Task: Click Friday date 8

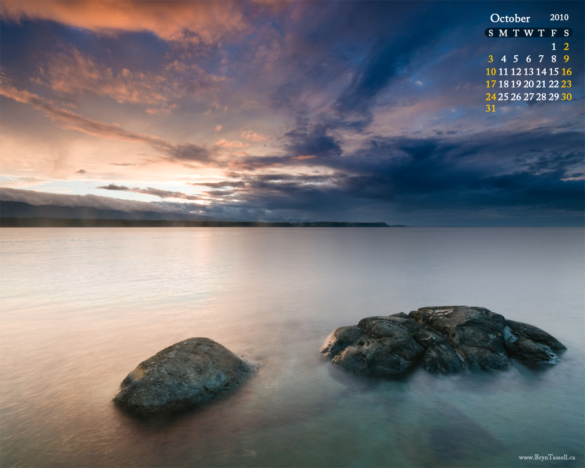Action: [553, 59]
